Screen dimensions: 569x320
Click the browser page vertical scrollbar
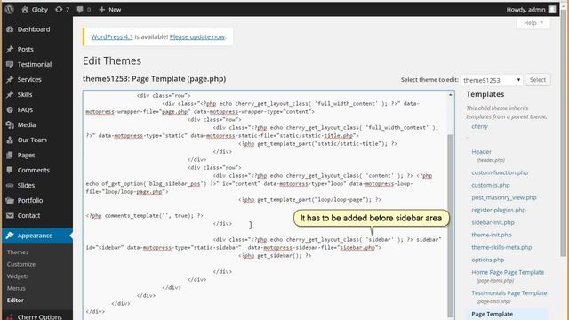(x=564, y=132)
